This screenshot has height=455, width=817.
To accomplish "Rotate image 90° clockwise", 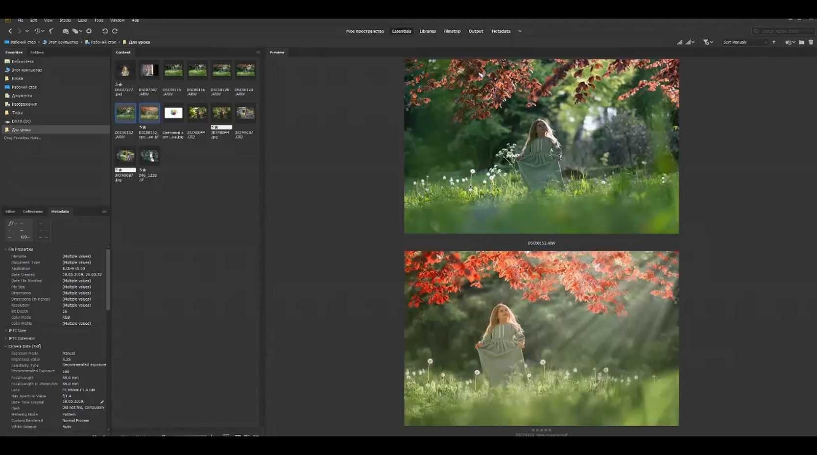I will [x=115, y=31].
